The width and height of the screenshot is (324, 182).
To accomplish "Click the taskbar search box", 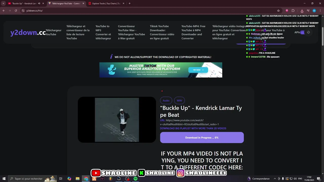I will pos(32,179).
